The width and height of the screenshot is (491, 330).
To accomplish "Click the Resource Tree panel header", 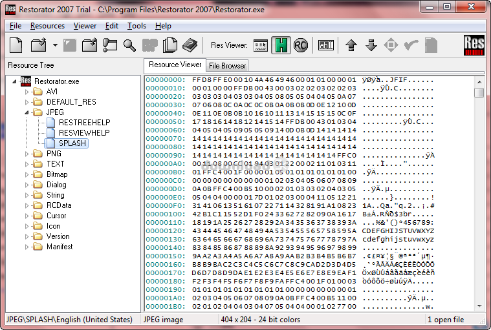I will pos(30,65).
